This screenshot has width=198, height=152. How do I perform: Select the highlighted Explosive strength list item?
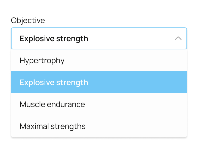[54, 82]
